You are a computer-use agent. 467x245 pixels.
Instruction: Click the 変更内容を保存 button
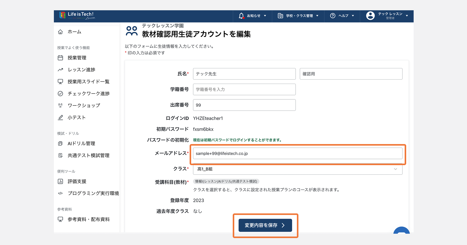[x=265, y=225]
